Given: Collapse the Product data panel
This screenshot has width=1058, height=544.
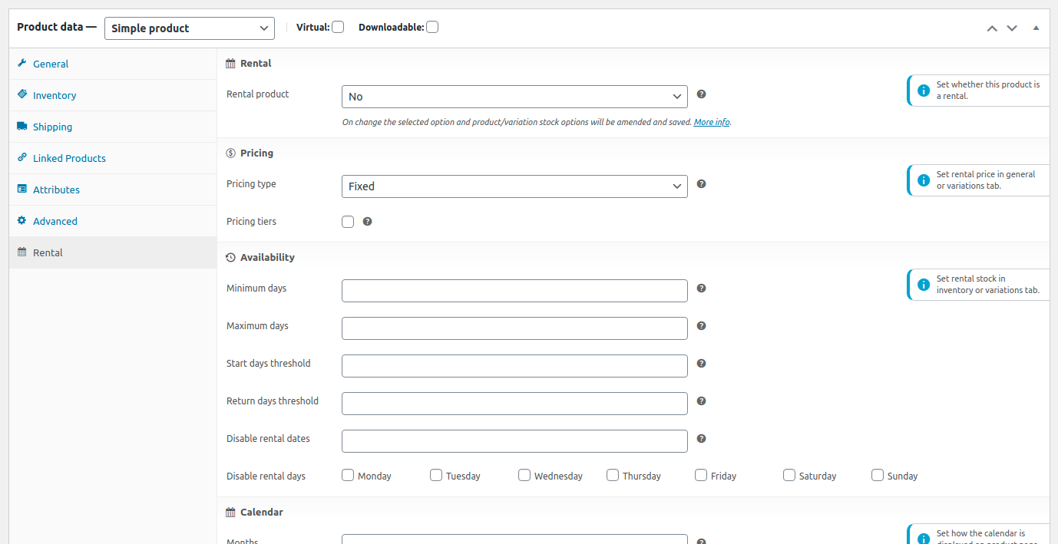Looking at the screenshot, I should [x=1035, y=28].
